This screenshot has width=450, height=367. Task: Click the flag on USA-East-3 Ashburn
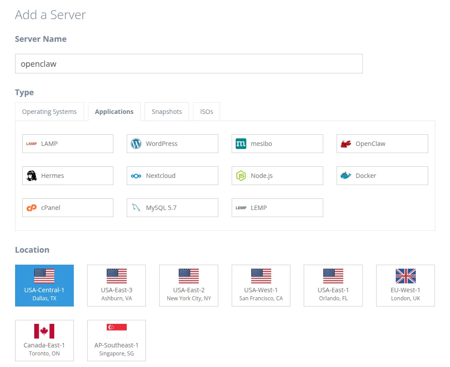[x=117, y=276]
